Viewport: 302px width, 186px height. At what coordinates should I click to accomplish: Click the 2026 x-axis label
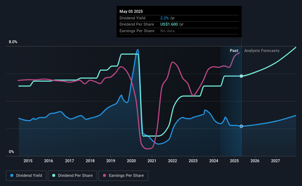pyautogui.click(x=255, y=161)
